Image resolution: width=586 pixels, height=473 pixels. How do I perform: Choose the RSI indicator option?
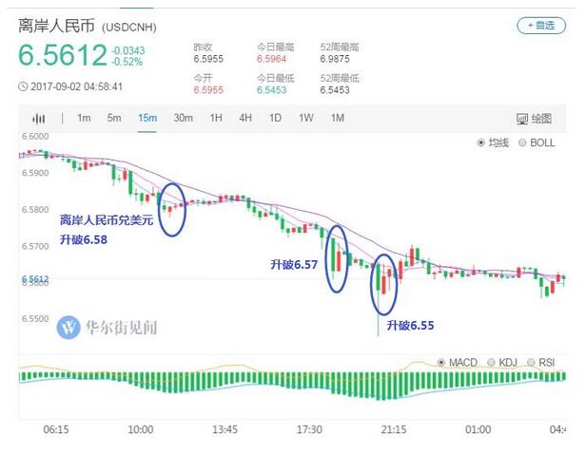tap(540, 363)
